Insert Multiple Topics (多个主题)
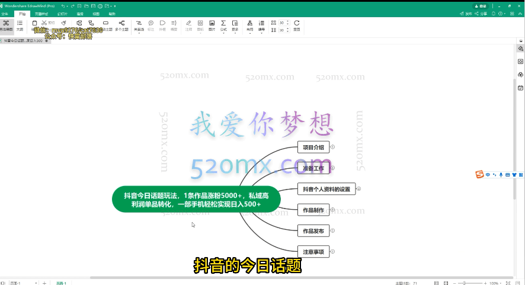 point(122,25)
